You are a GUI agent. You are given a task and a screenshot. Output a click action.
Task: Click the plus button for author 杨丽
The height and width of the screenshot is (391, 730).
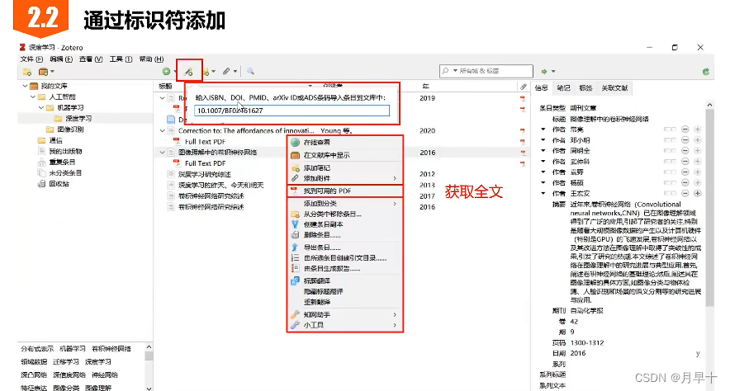[698, 183]
